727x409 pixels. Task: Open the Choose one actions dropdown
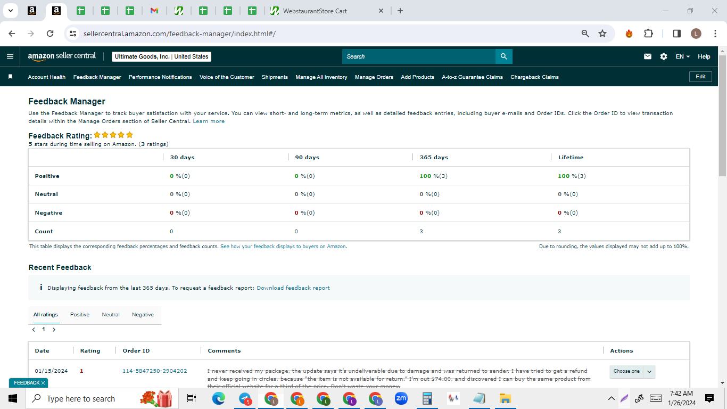pos(632,371)
